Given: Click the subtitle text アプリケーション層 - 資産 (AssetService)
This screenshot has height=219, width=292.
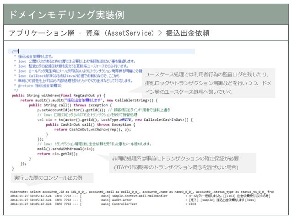Looking at the screenshot, I should tap(82, 33).
